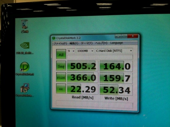Click the Seq read result 505.2
The image size is (170, 127).
[x=83, y=66]
